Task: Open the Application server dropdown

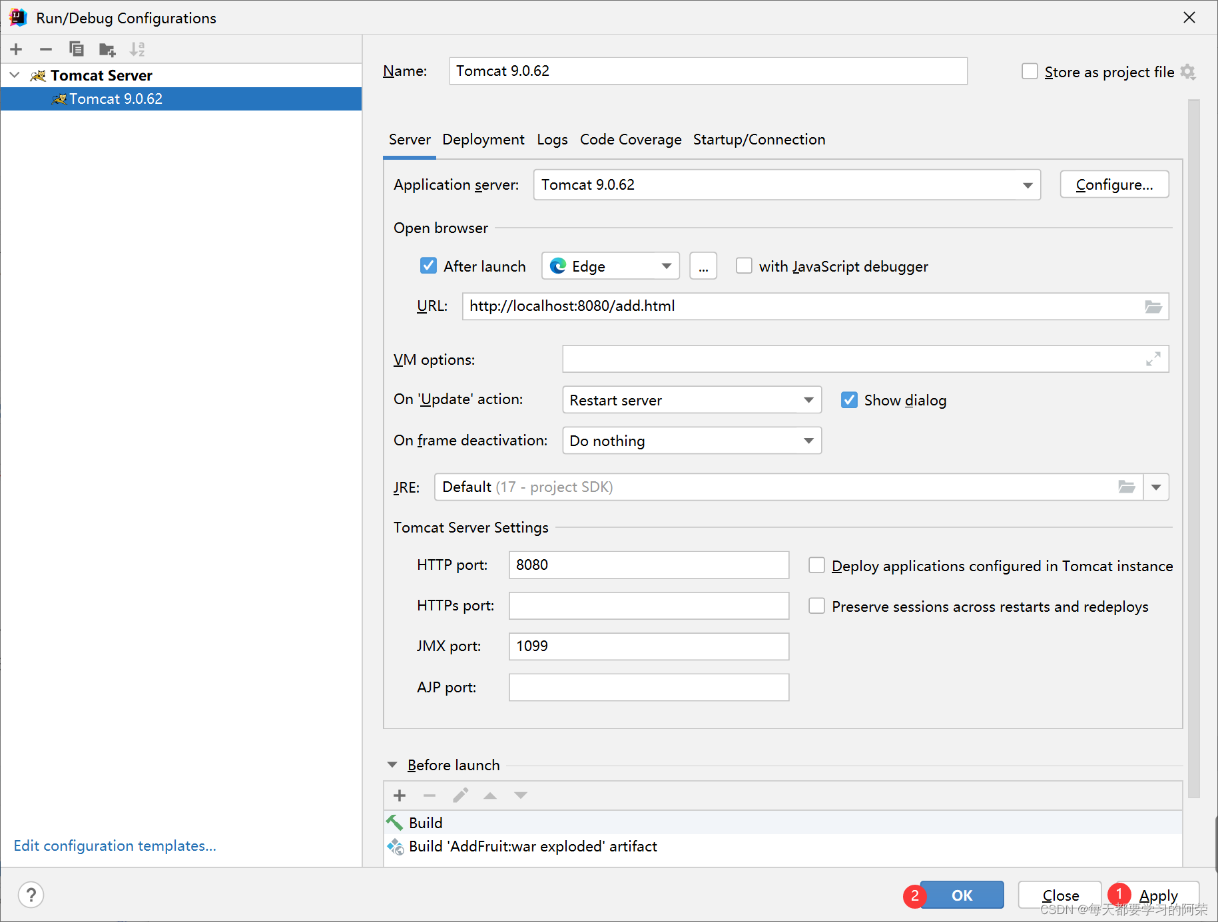Action: [1028, 185]
